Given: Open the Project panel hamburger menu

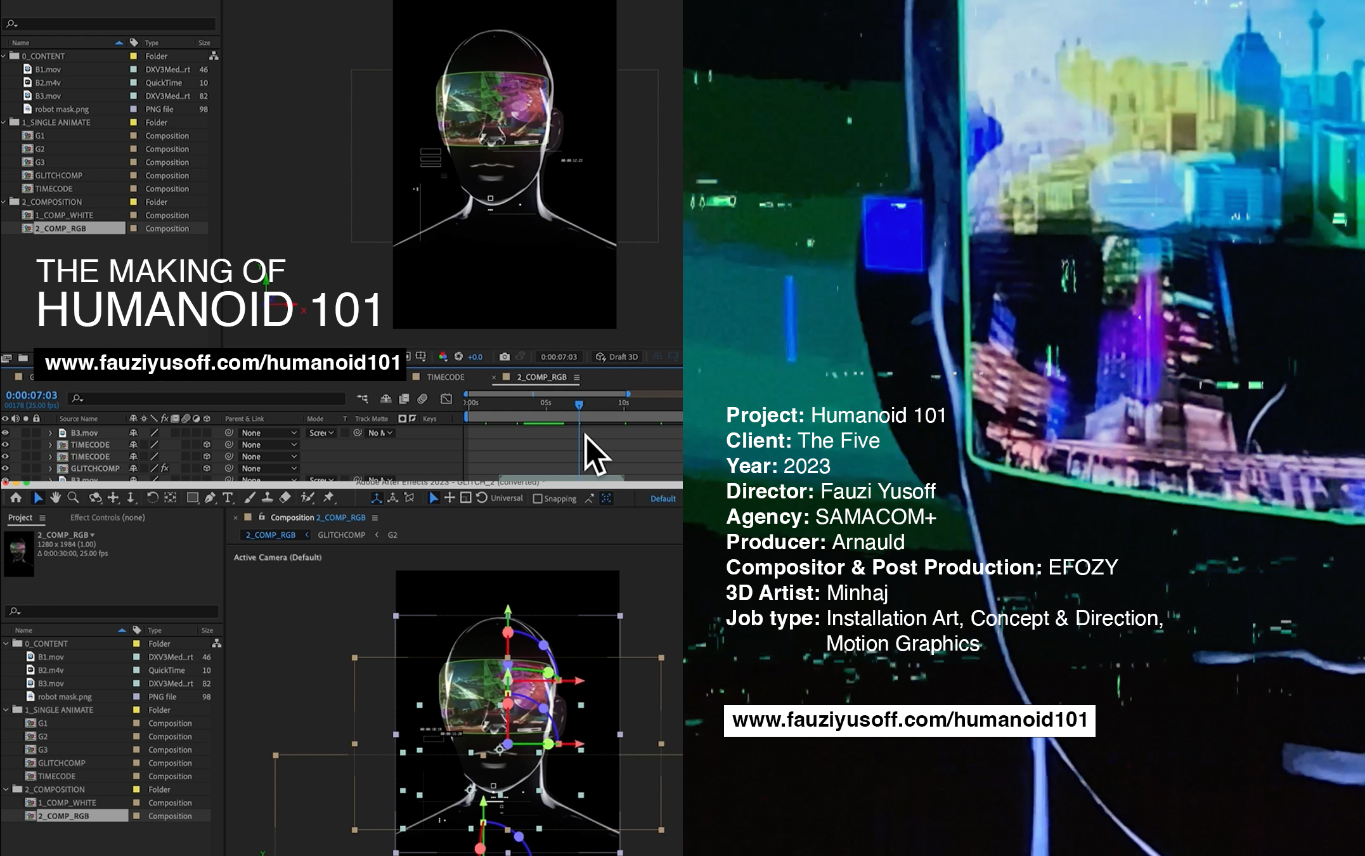Looking at the screenshot, I should click(42, 518).
